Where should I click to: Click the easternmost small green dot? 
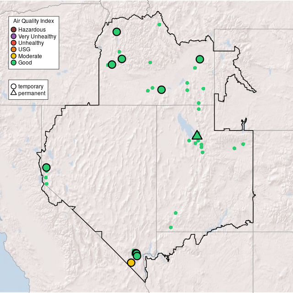coord(243,144)
